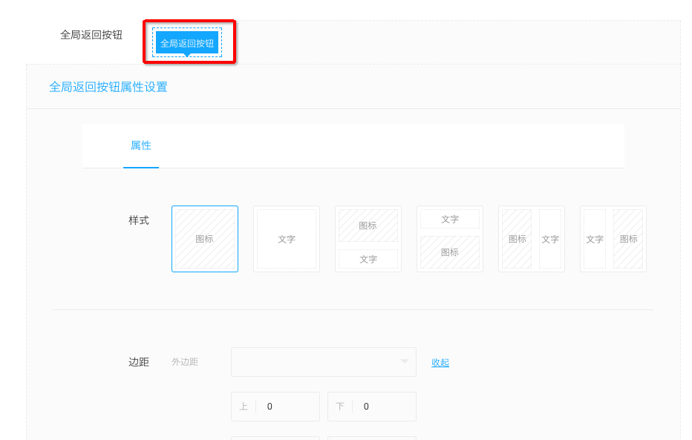Choose style with 图标 above 文字
This screenshot has height=440, width=692.
pyautogui.click(x=368, y=239)
